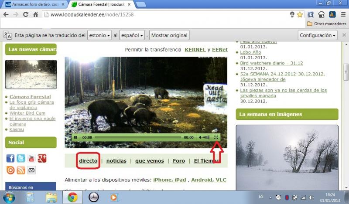Open the Windows Start menu
The image size is (349, 204).
[9, 197]
